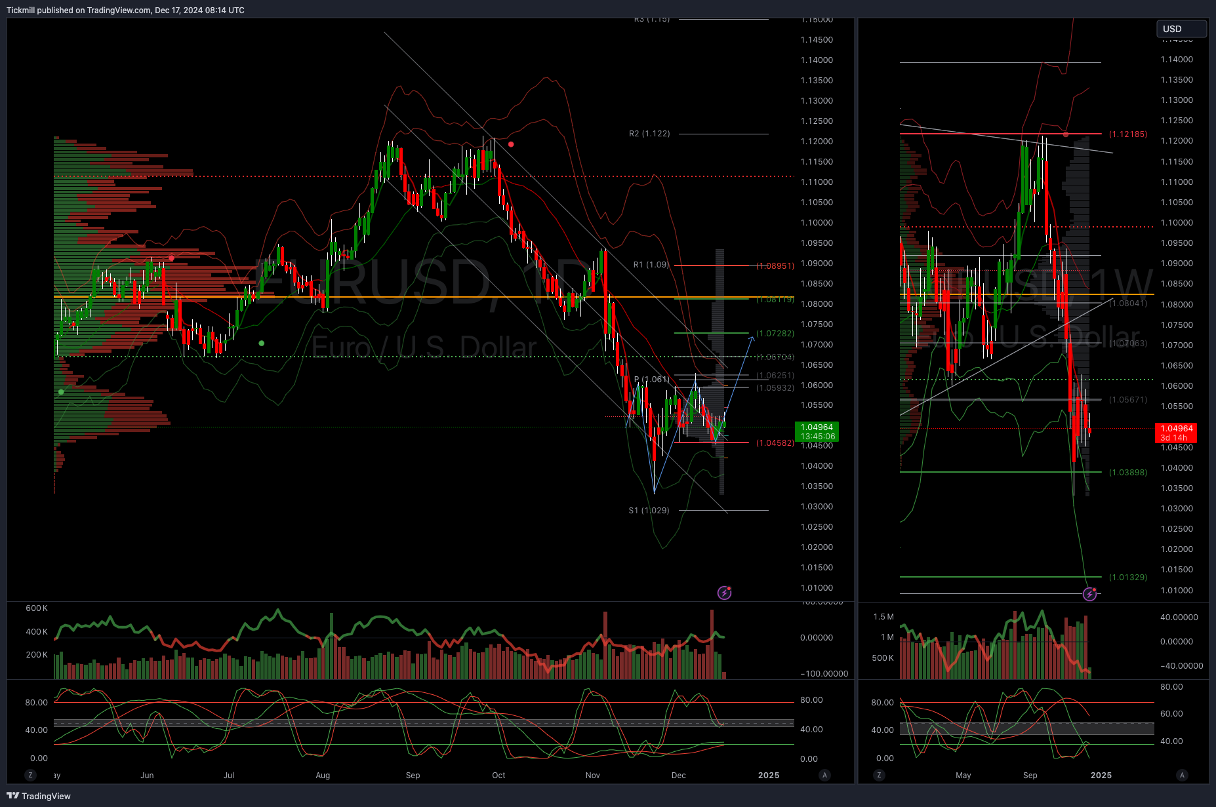The width and height of the screenshot is (1216, 807).
Task: Click the red dot marker near June
Action: tap(172, 258)
